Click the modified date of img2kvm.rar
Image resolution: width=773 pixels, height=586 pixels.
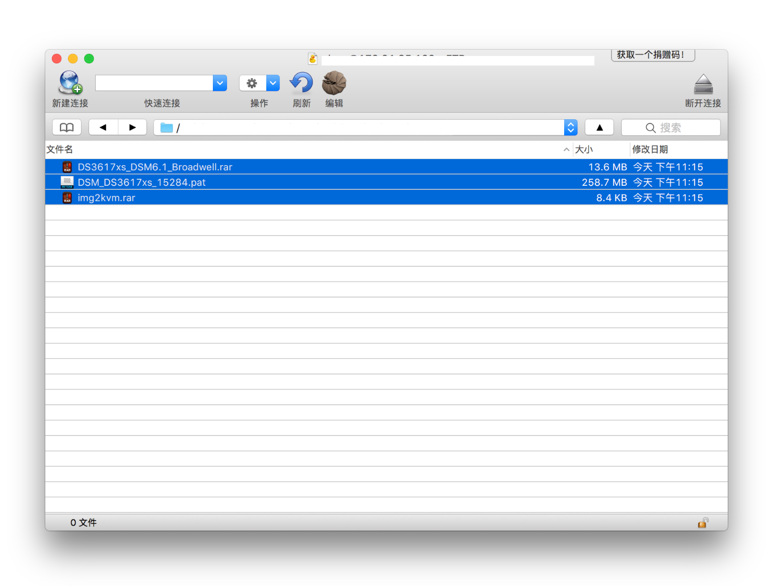(668, 197)
